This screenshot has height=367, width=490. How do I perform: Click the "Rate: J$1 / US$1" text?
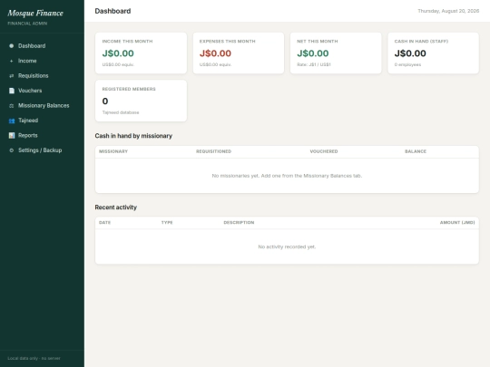[314, 64]
